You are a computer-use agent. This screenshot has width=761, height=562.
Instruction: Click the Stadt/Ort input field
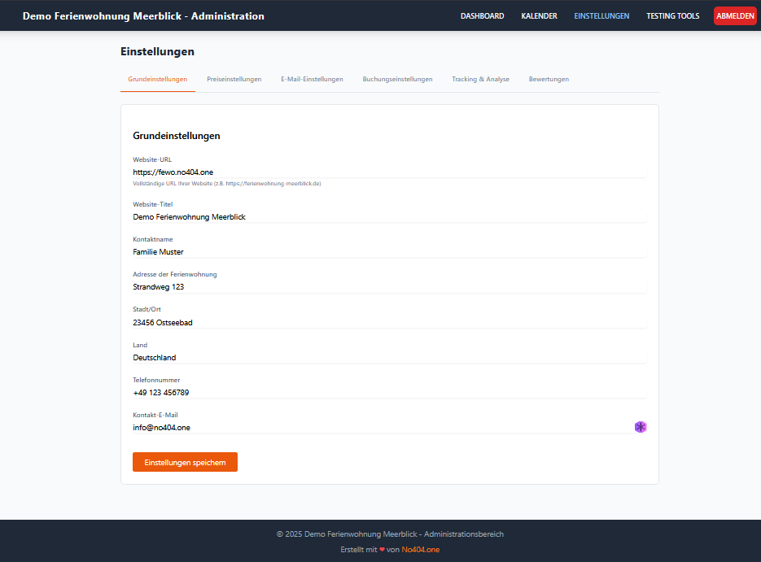point(389,322)
